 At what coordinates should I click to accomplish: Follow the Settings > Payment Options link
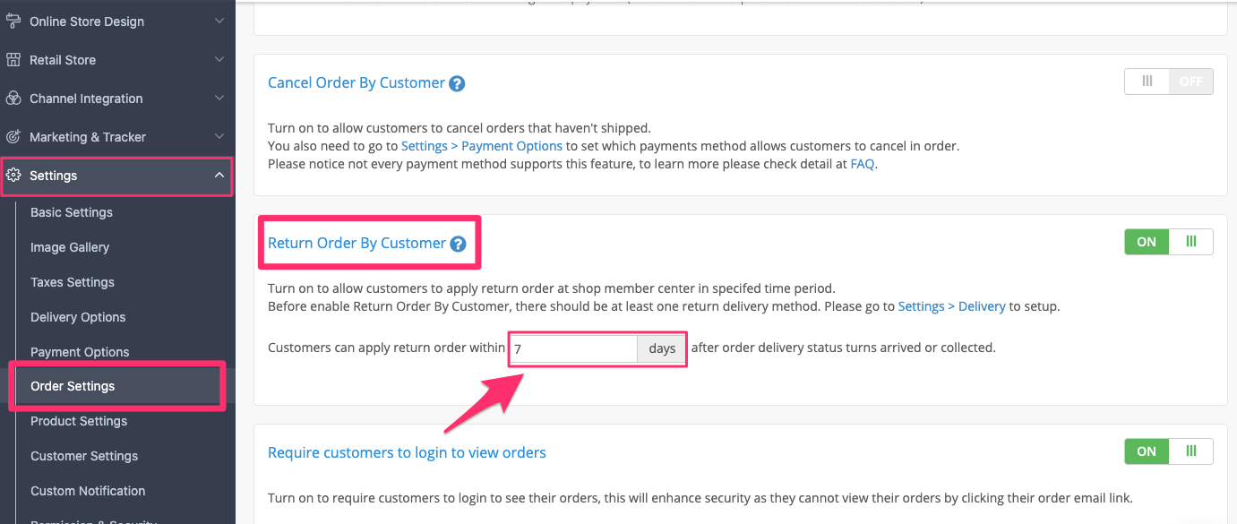482,146
